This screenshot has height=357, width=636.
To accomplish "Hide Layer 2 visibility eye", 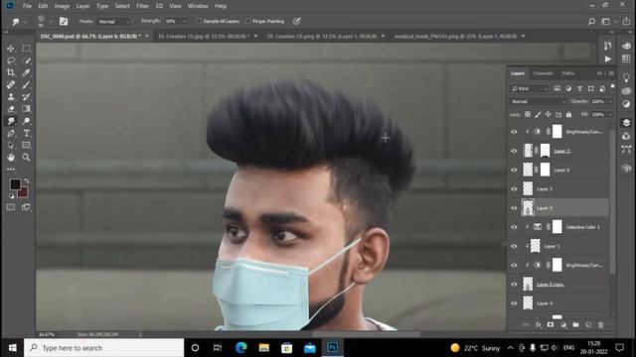I will (514, 151).
